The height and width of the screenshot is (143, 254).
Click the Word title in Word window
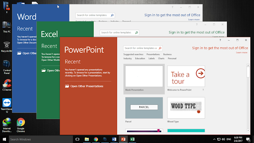27,17
